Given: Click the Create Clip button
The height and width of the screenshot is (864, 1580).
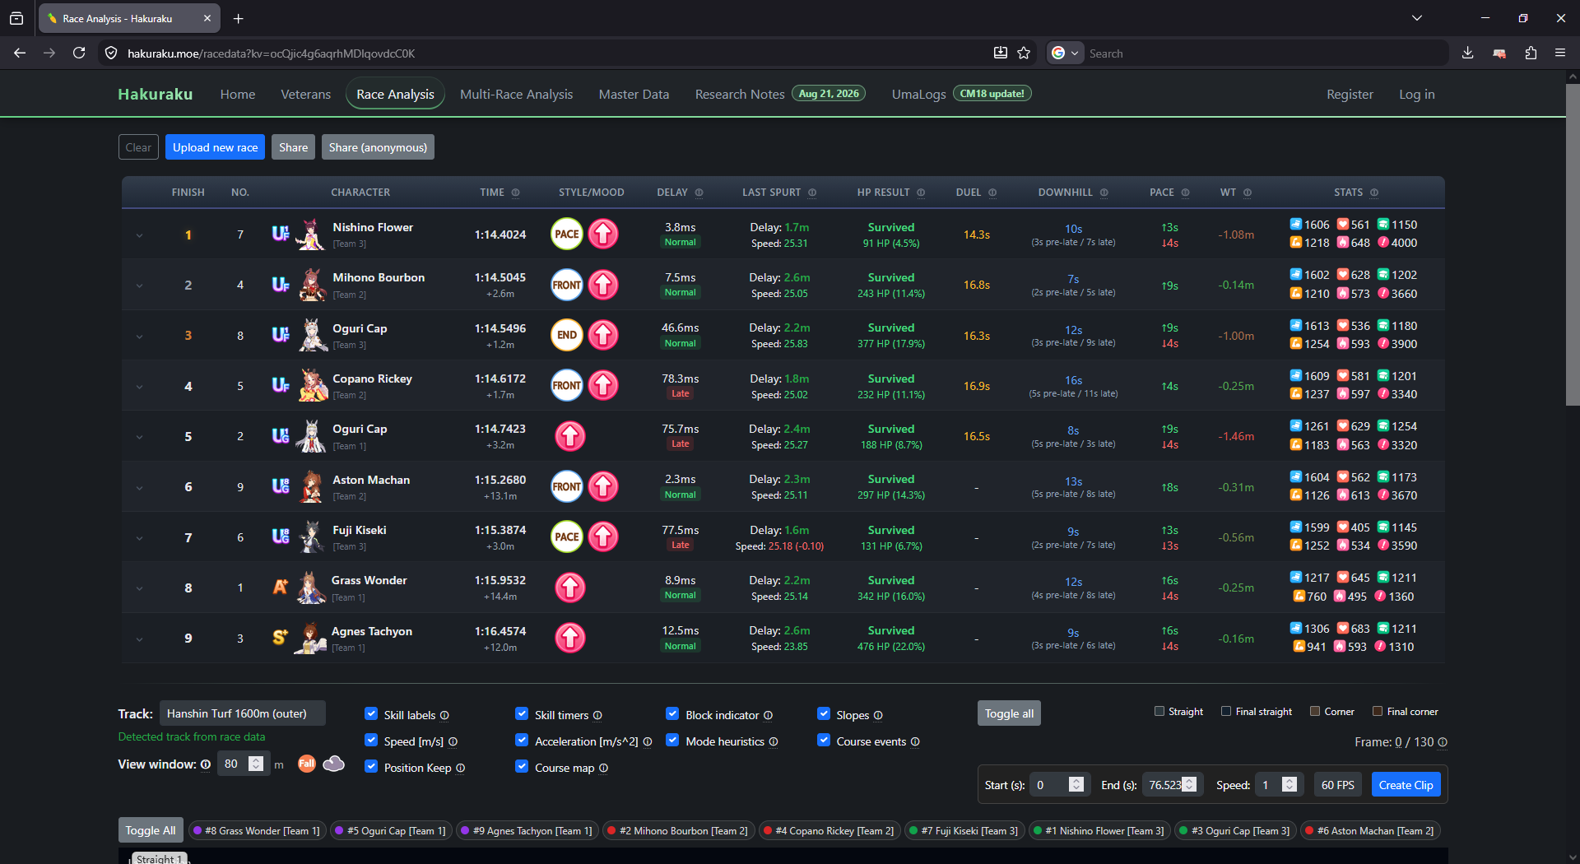Looking at the screenshot, I should pos(1406,785).
